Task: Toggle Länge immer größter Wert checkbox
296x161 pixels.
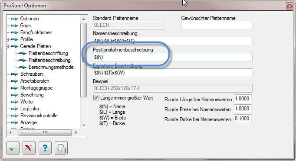Action: pos(96,98)
